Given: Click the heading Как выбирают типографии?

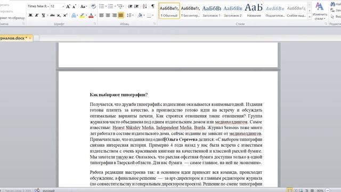Looking at the screenshot, I should click(x=119, y=95).
